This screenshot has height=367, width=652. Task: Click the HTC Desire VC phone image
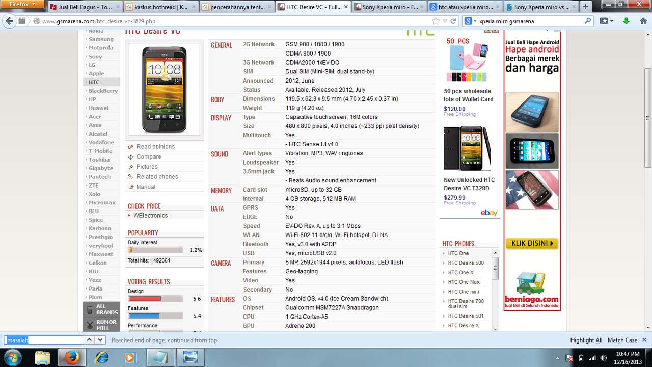pyautogui.click(x=164, y=89)
